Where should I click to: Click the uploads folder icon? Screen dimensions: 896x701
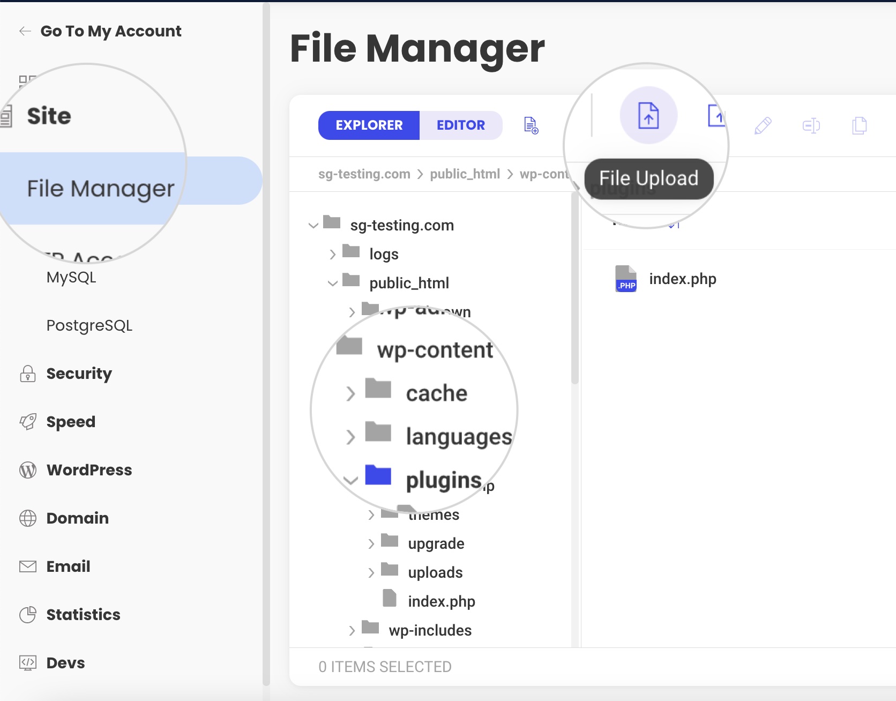point(390,569)
